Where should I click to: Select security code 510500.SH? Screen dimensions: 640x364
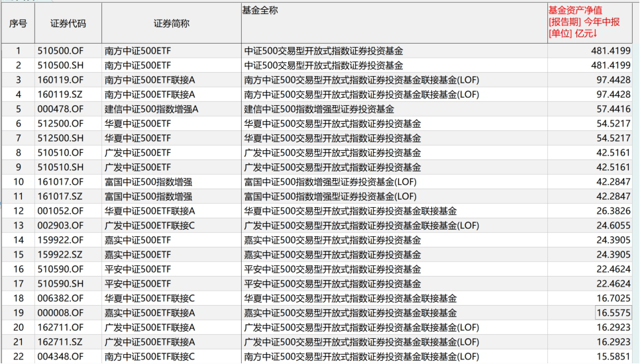pos(60,66)
